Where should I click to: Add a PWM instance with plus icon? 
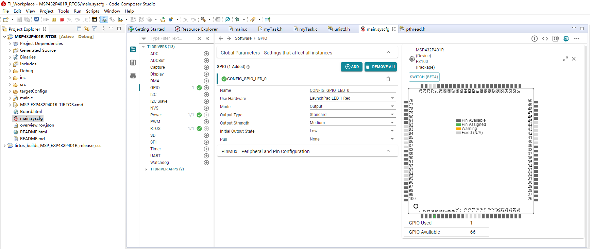[206, 122]
